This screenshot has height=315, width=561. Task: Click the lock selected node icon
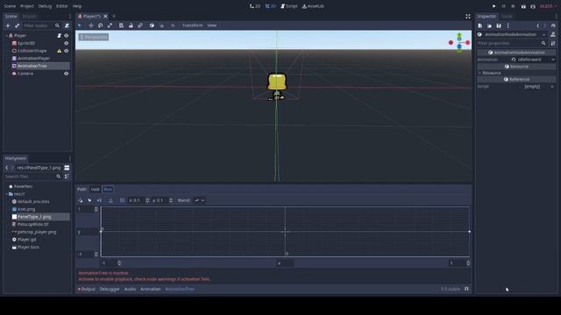tap(131, 25)
